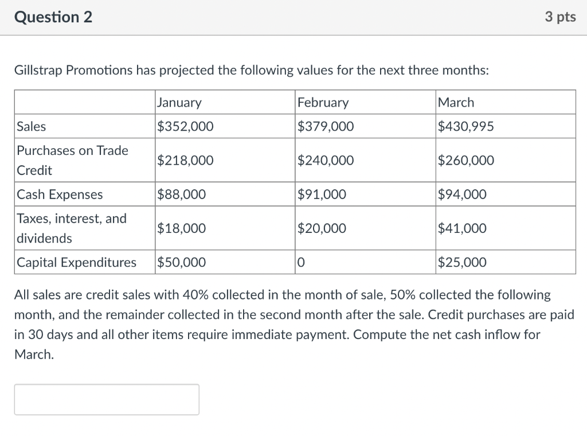The width and height of the screenshot is (587, 436).
Task: Select the $94,000 cash expenses for March
Action: 462,194
